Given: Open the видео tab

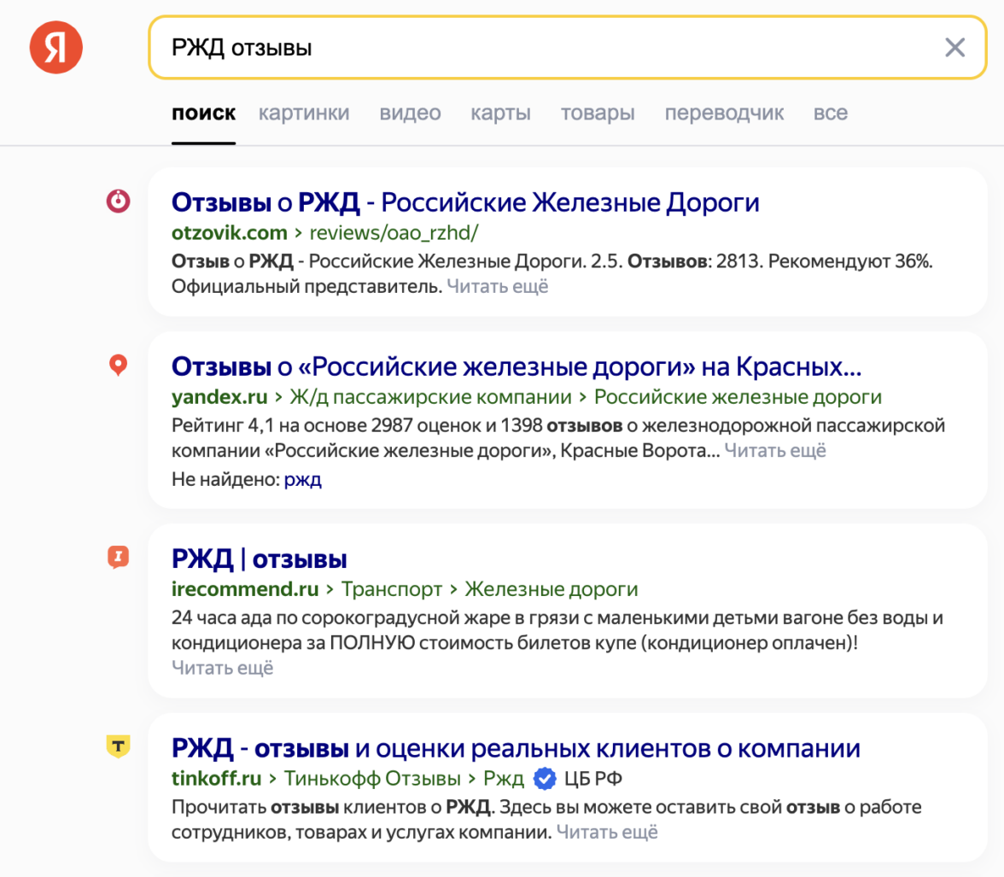Looking at the screenshot, I should pyautogui.click(x=410, y=114).
